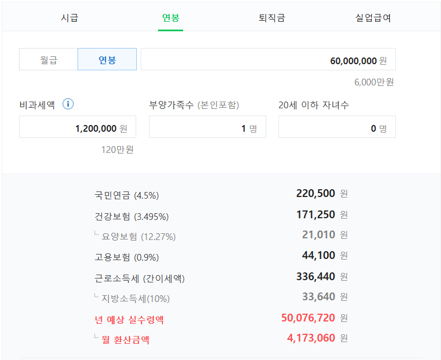Image resolution: width=441 pixels, height=360 pixels.
Task: Click the 국민연금 (4.5%) label
Action: (x=127, y=195)
